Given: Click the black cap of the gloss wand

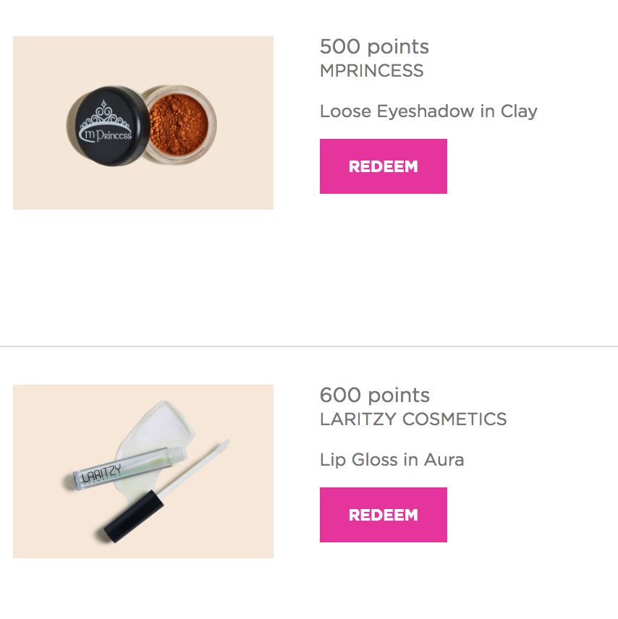Looking at the screenshot, I should pyautogui.click(x=134, y=516).
